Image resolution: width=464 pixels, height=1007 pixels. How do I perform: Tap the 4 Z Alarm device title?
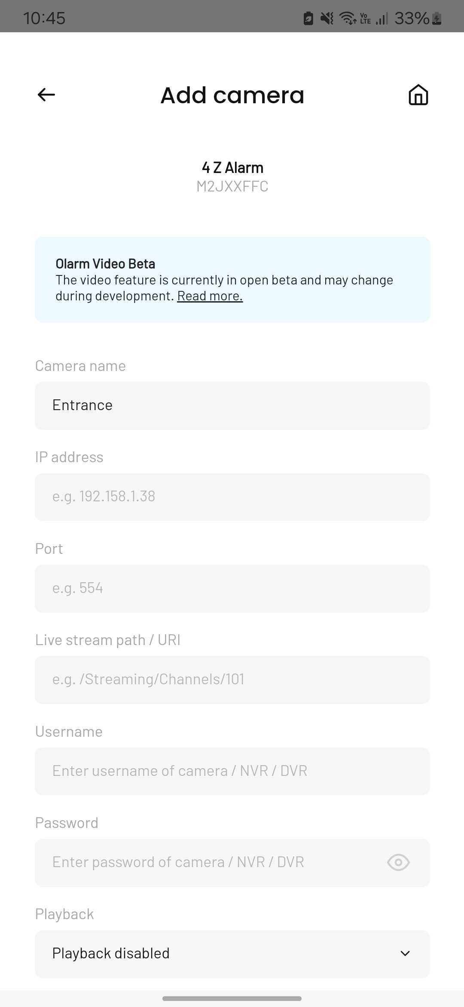coord(232,167)
